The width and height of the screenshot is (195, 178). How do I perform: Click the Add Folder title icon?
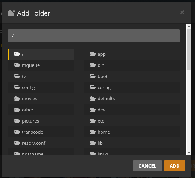pyautogui.click(x=11, y=13)
